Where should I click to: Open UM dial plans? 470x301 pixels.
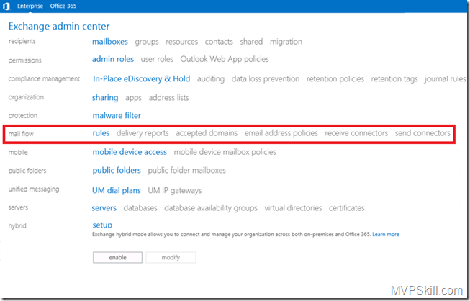[x=116, y=190]
